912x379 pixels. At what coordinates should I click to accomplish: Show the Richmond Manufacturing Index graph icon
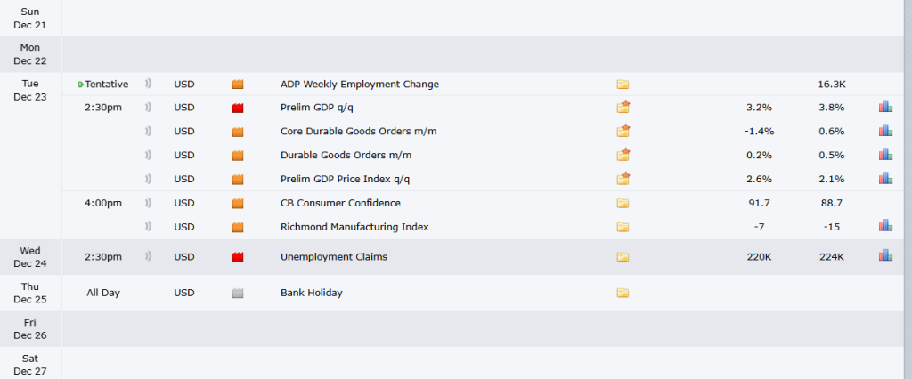[x=885, y=227]
